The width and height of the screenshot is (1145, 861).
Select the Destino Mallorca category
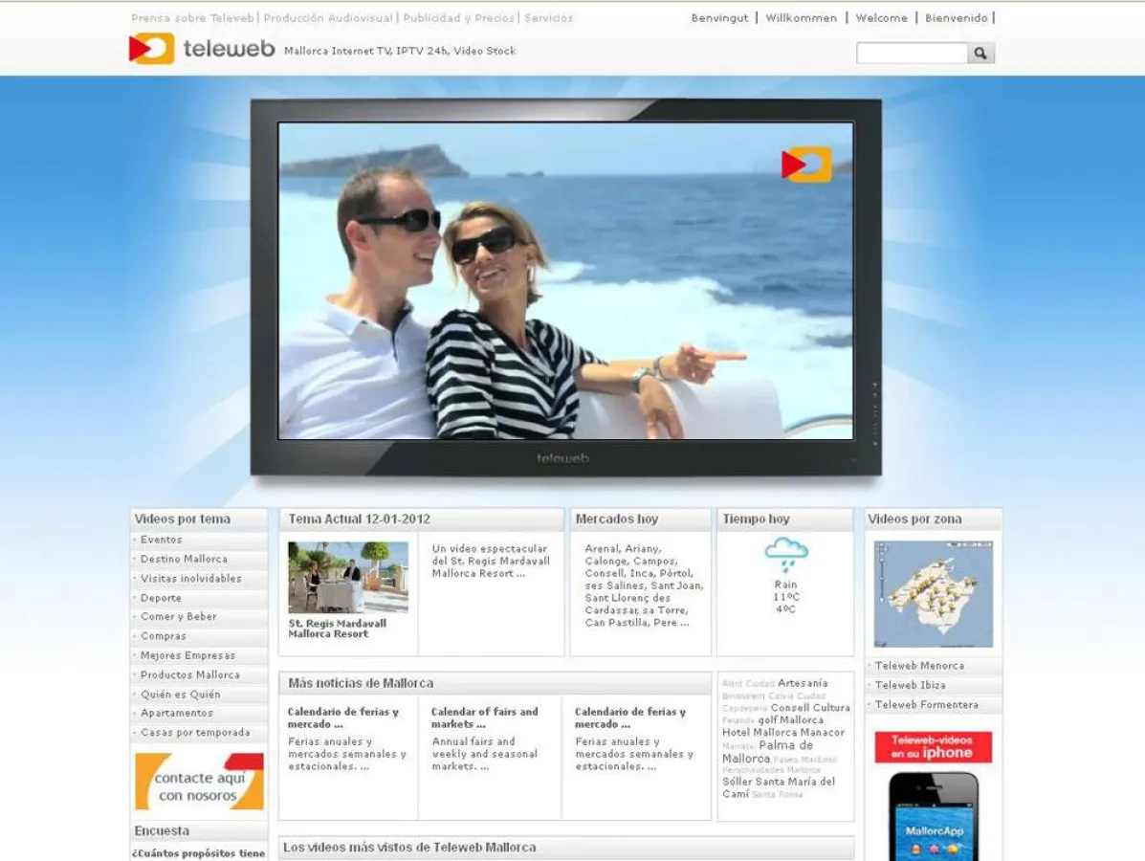[184, 559]
